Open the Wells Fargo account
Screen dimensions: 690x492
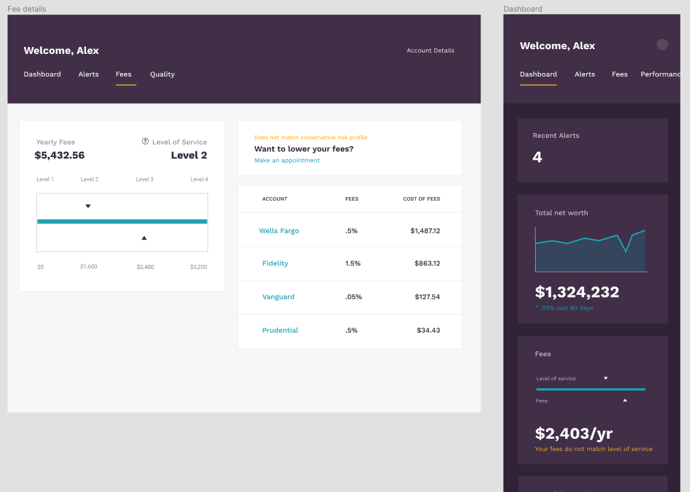click(x=278, y=231)
